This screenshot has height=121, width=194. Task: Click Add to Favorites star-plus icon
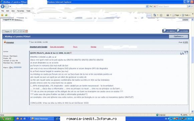6,15
